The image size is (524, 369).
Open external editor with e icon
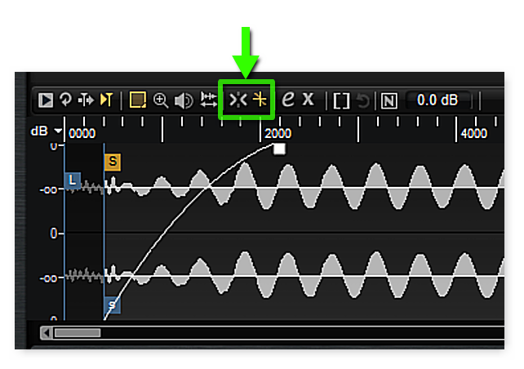(x=288, y=99)
